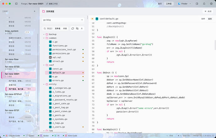Screen dimensions: 216x138
Task: Toggle hidden files eye-slash icon
Action: [x=77, y=28]
